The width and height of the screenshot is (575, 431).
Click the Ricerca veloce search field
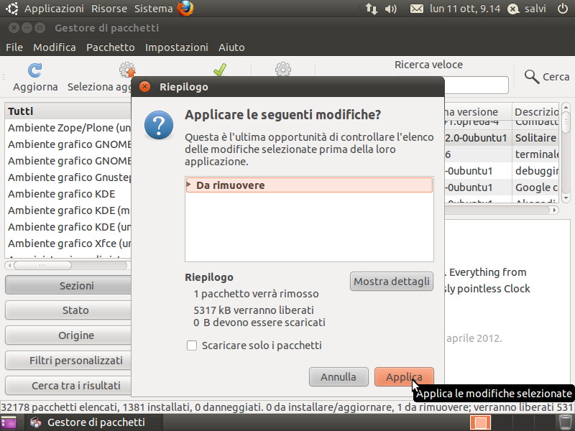[476, 85]
